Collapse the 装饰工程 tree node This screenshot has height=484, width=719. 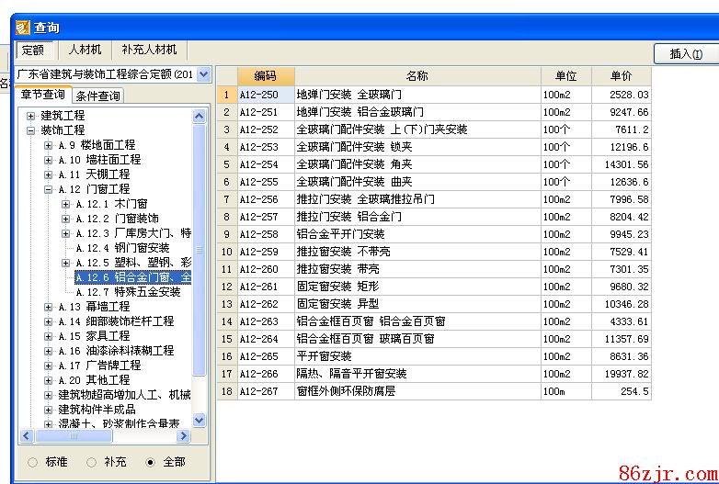tap(31, 130)
